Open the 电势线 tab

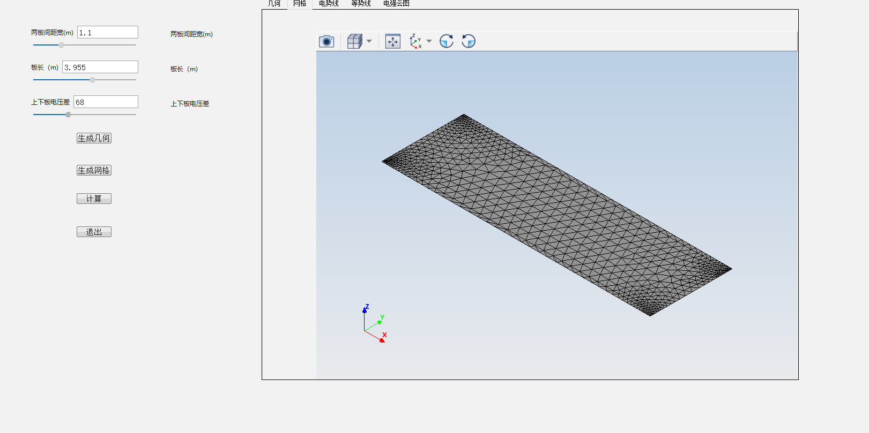[x=329, y=4]
